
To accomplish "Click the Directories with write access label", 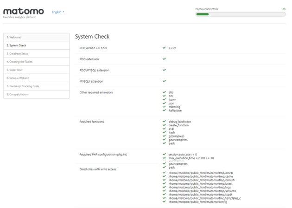I will pos(98,169).
